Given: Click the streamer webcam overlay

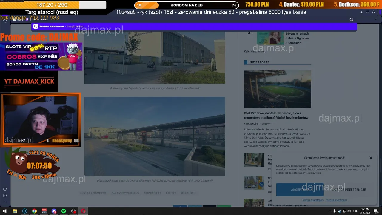Looking at the screenshot, I should [41, 120].
